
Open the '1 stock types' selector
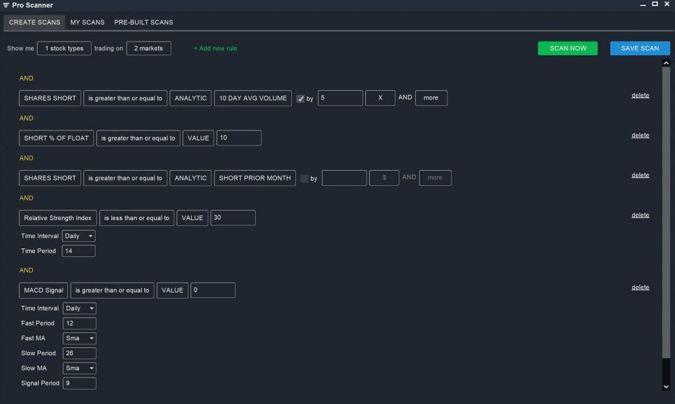click(x=64, y=48)
